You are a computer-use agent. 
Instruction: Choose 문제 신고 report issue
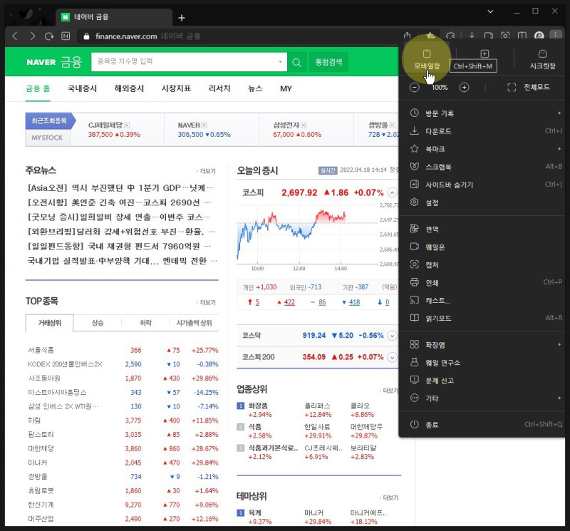point(482,380)
